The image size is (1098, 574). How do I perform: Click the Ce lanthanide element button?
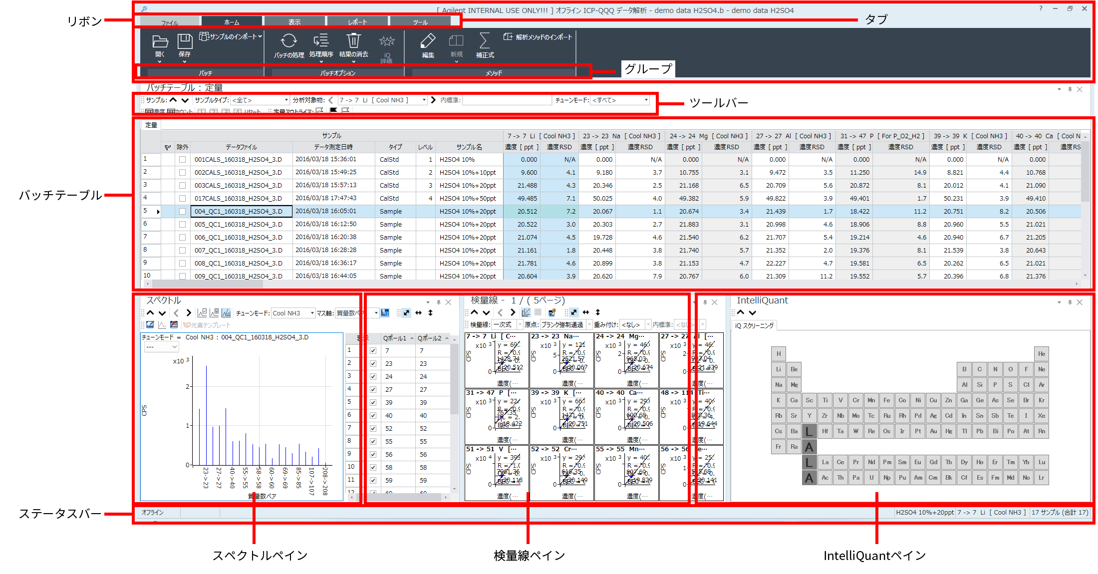click(840, 463)
